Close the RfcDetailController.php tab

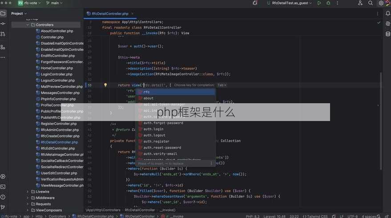pyautogui.click(x=133, y=14)
